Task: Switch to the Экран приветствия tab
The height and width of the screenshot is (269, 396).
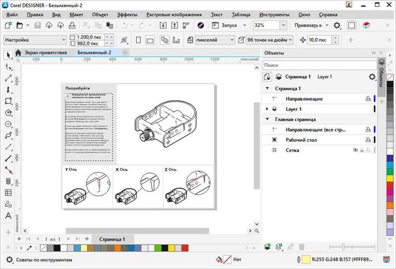Action: click(44, 53)
